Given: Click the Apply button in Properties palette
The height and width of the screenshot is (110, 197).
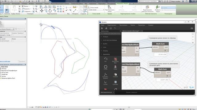Looking at the screenshot, I should 22,61.
